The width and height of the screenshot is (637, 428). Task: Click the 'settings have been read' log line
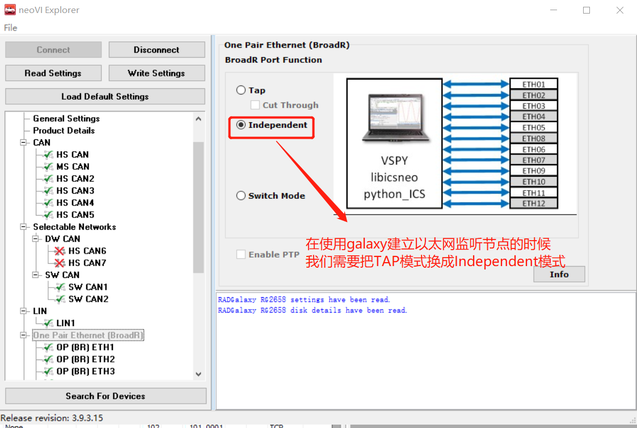click(x=304, y=300)
